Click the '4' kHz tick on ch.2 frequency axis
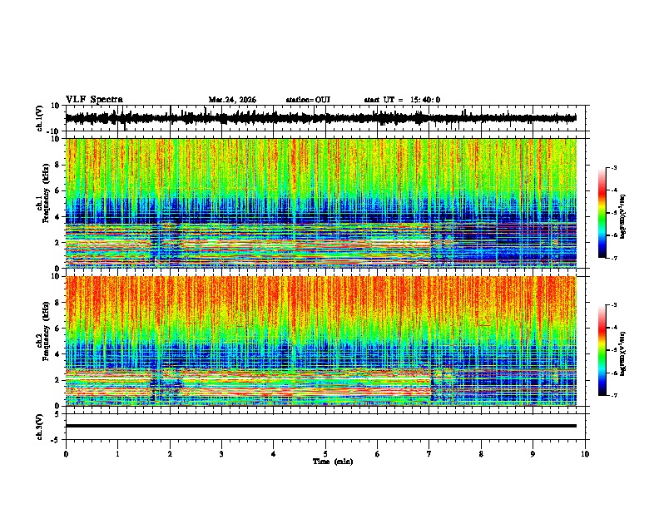The image size is (659, 509). (58, 354)
